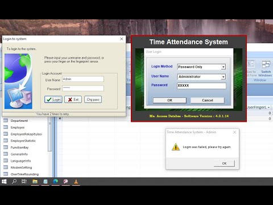The height and width of the screenshot is (205, 273).
Task: Focus the Password field in Login to system
Action: click(83, 88)
